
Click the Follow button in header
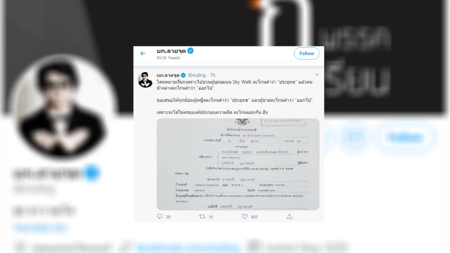pos(306,53)
